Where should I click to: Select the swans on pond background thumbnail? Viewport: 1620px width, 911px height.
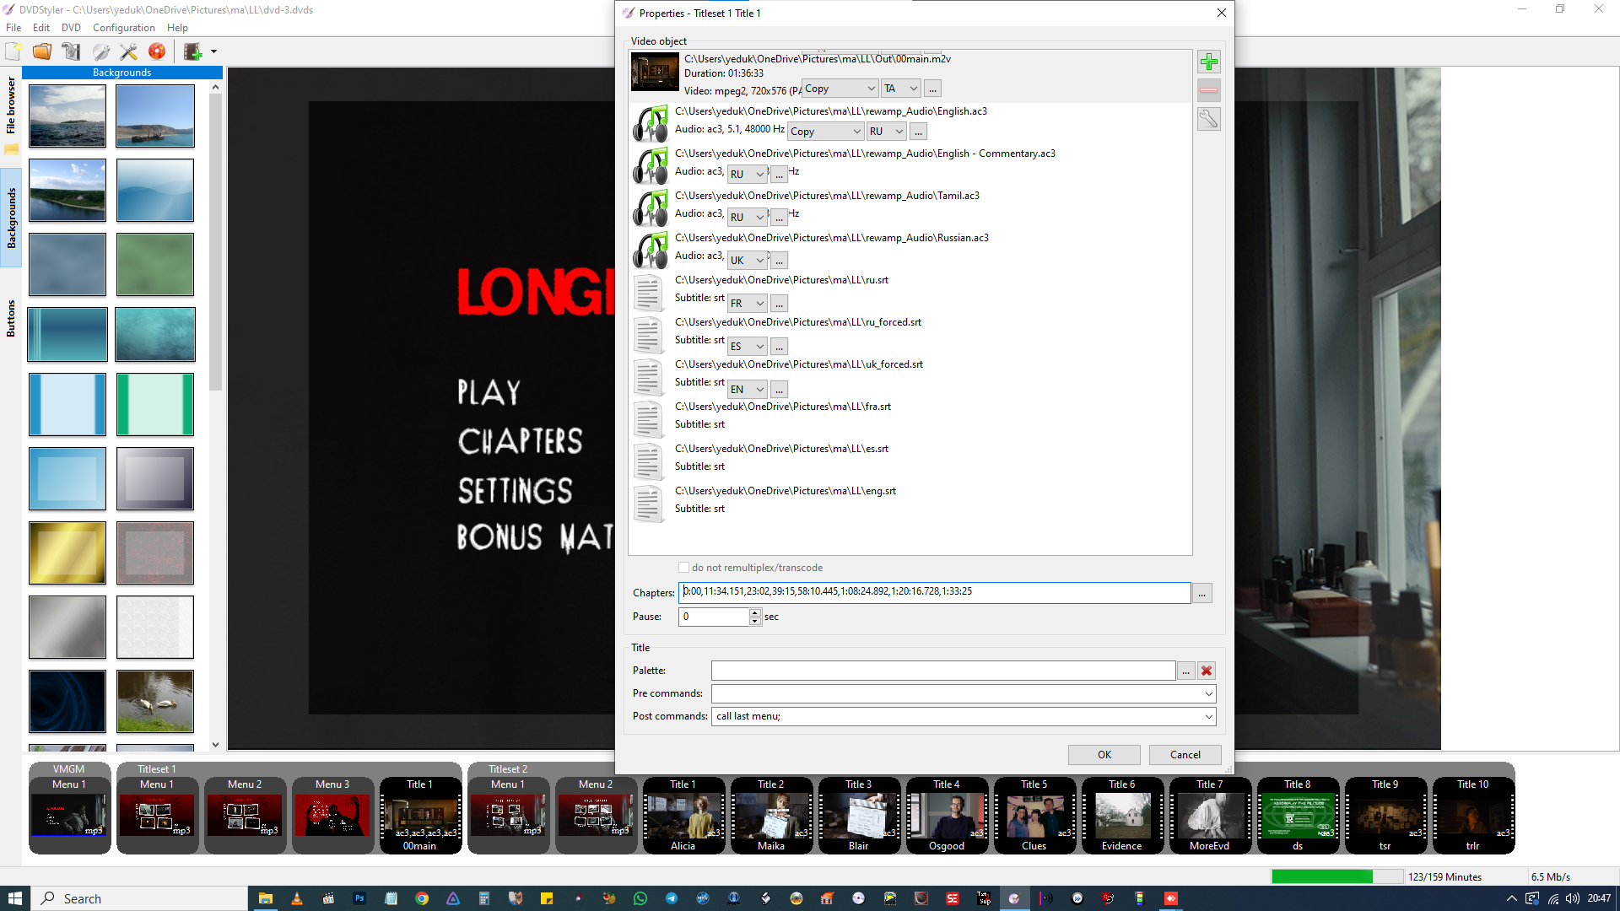click(x=155, y=702)
